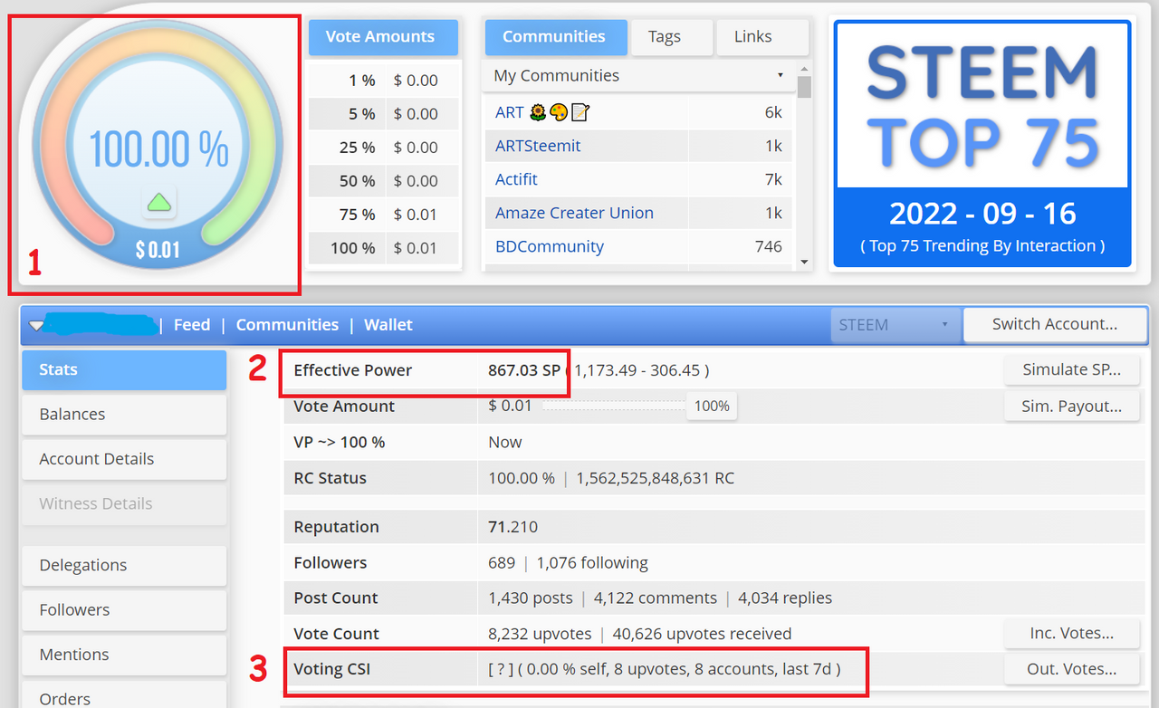1159x708 pixels.
Task: Select the 5 % vote amount row
Action: point(384,114)
